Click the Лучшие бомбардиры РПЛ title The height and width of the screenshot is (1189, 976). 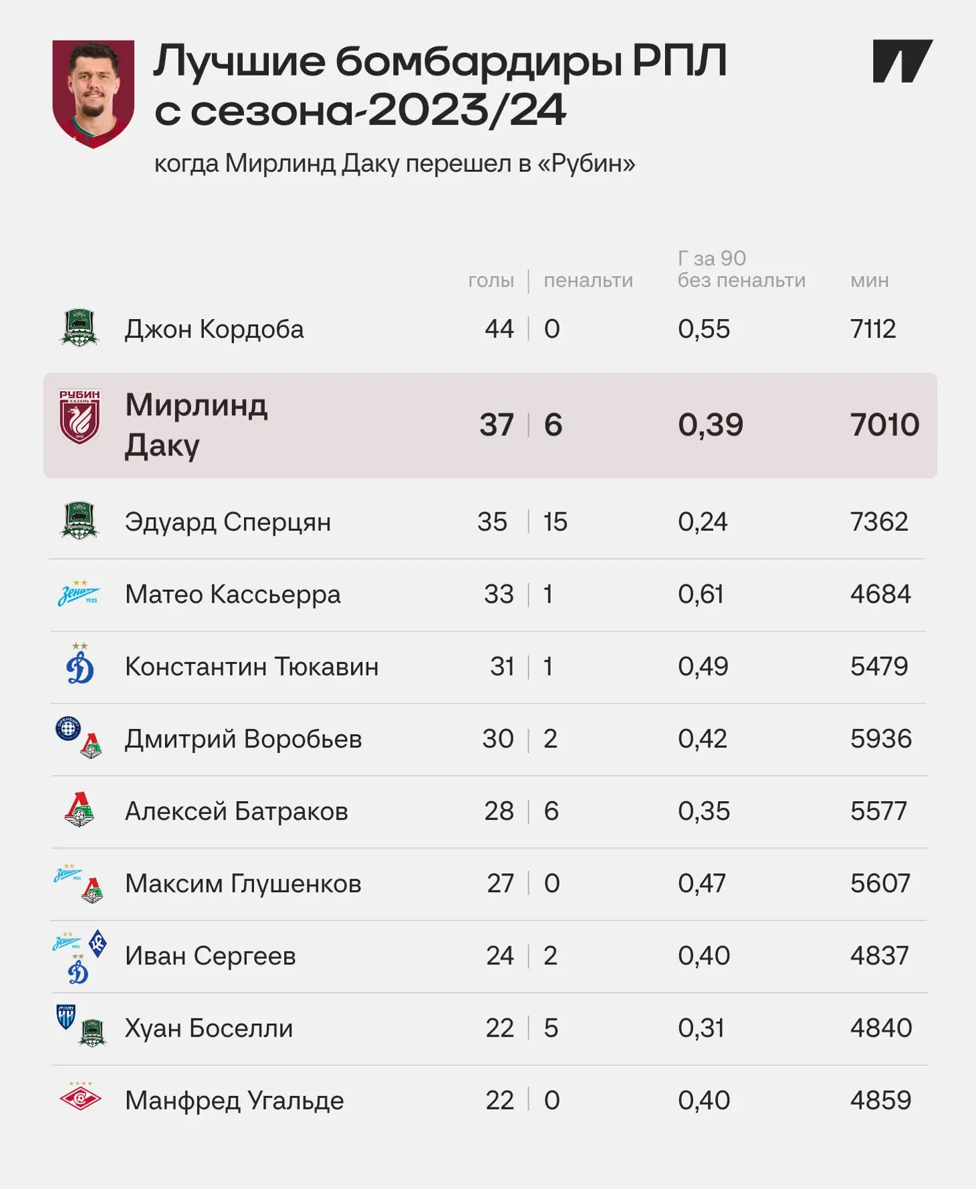click(x=440, y=62)
